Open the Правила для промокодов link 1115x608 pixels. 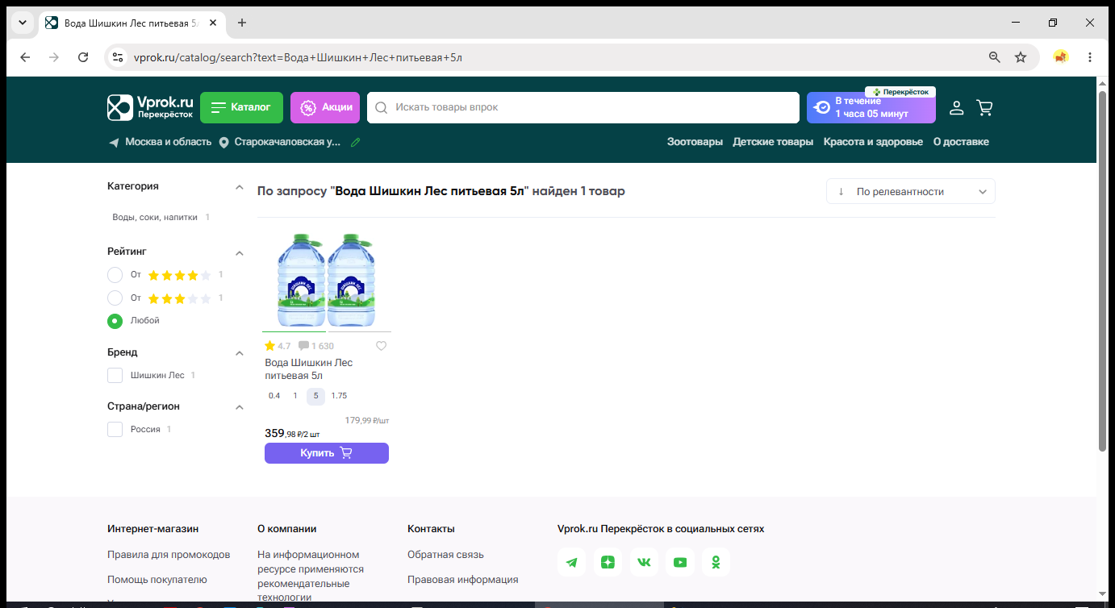[x=169, y=555]
